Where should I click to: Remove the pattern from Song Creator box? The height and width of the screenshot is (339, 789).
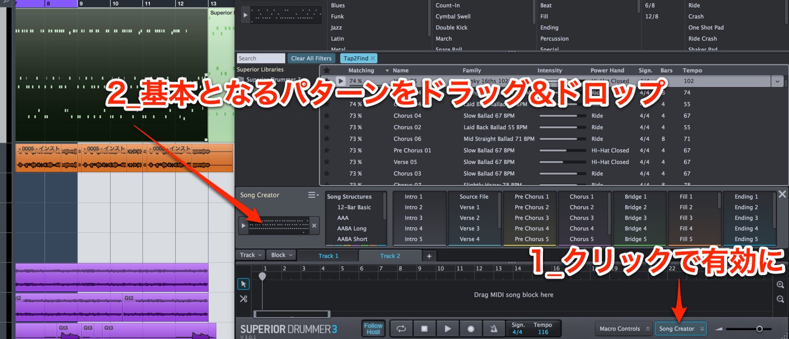point(314,226)
